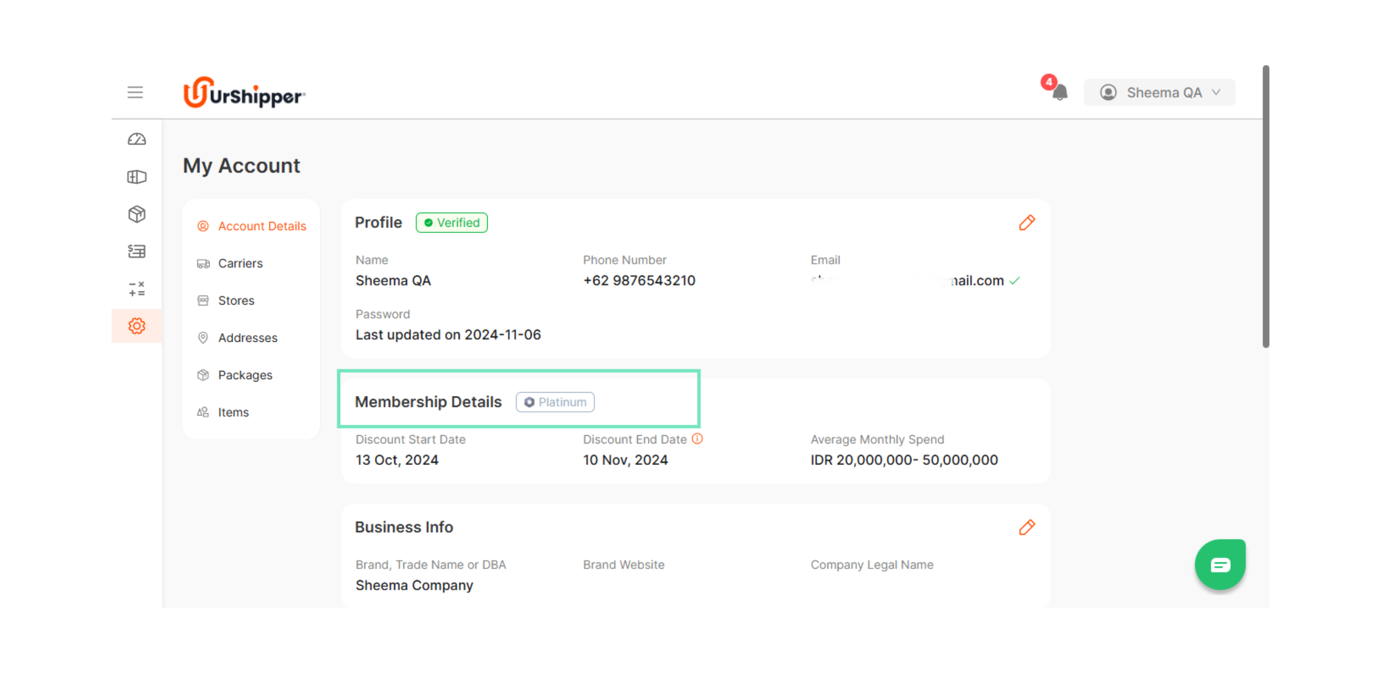This screenshot has width=1381, height=673.
Task: Click the notification bell icon
Action: pyautogui.click(x=1059, y=93)
